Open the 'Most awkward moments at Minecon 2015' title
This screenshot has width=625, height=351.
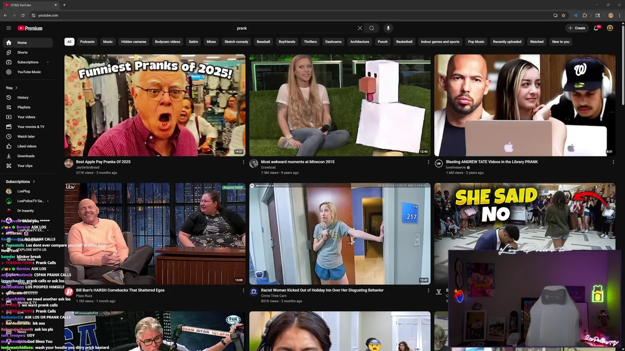[x=298, y=162]
